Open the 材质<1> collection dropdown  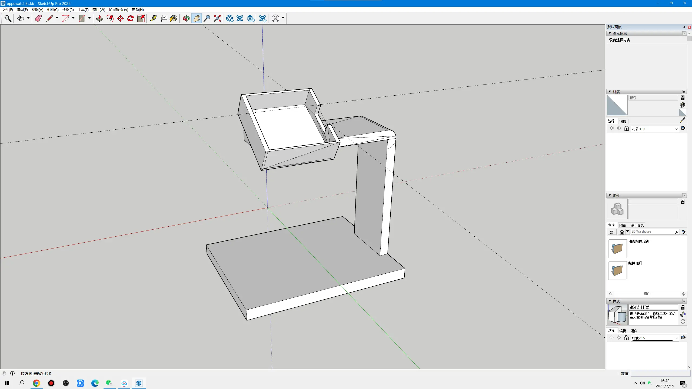(x=677, y=129)
